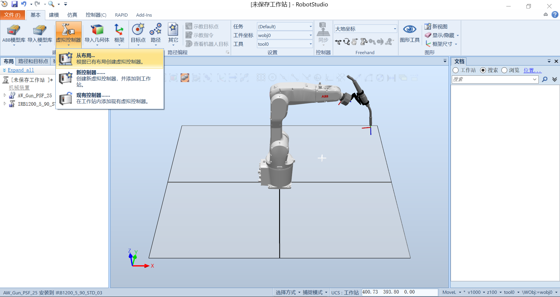
Task: Open ABB模型库 library
Action: [14, 34]
